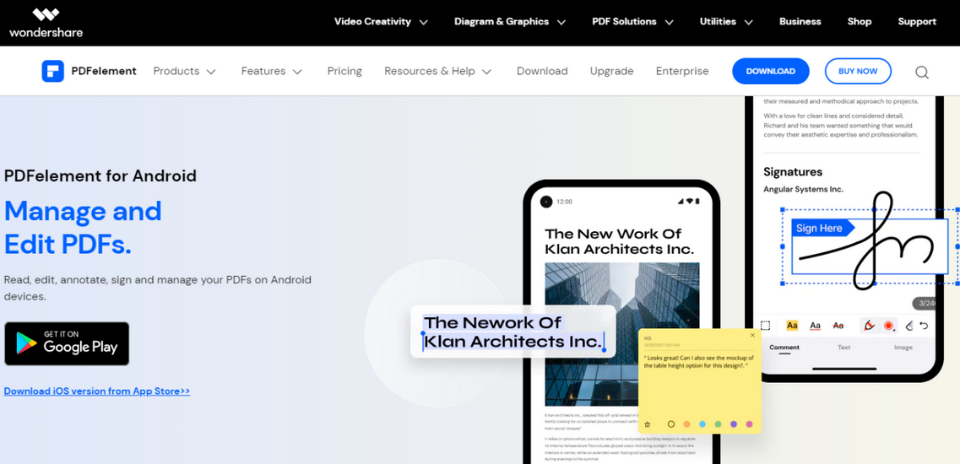
Task: Expand the Diagram & Graphics menu
Action: click(x=509, y=21)
